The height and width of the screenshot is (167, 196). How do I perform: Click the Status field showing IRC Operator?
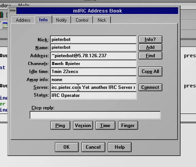[93, 95]
